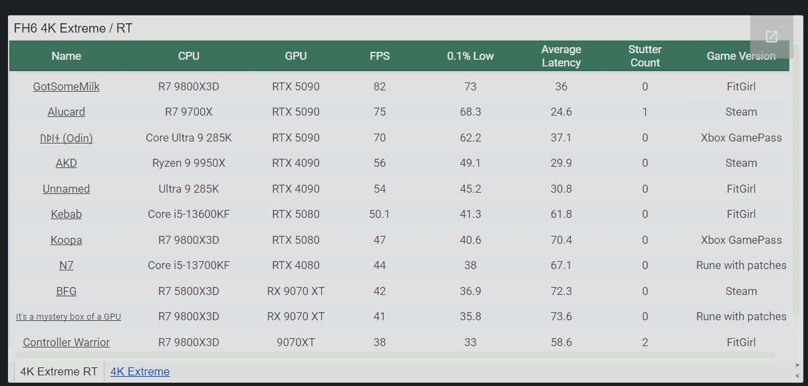Follow the Kebab name link

[67, 214]
